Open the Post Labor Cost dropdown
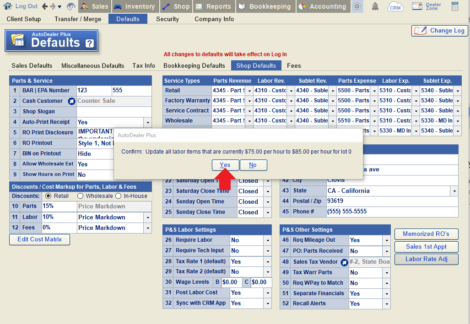This screenshot has height=324, width=470. tap(268, 293)
